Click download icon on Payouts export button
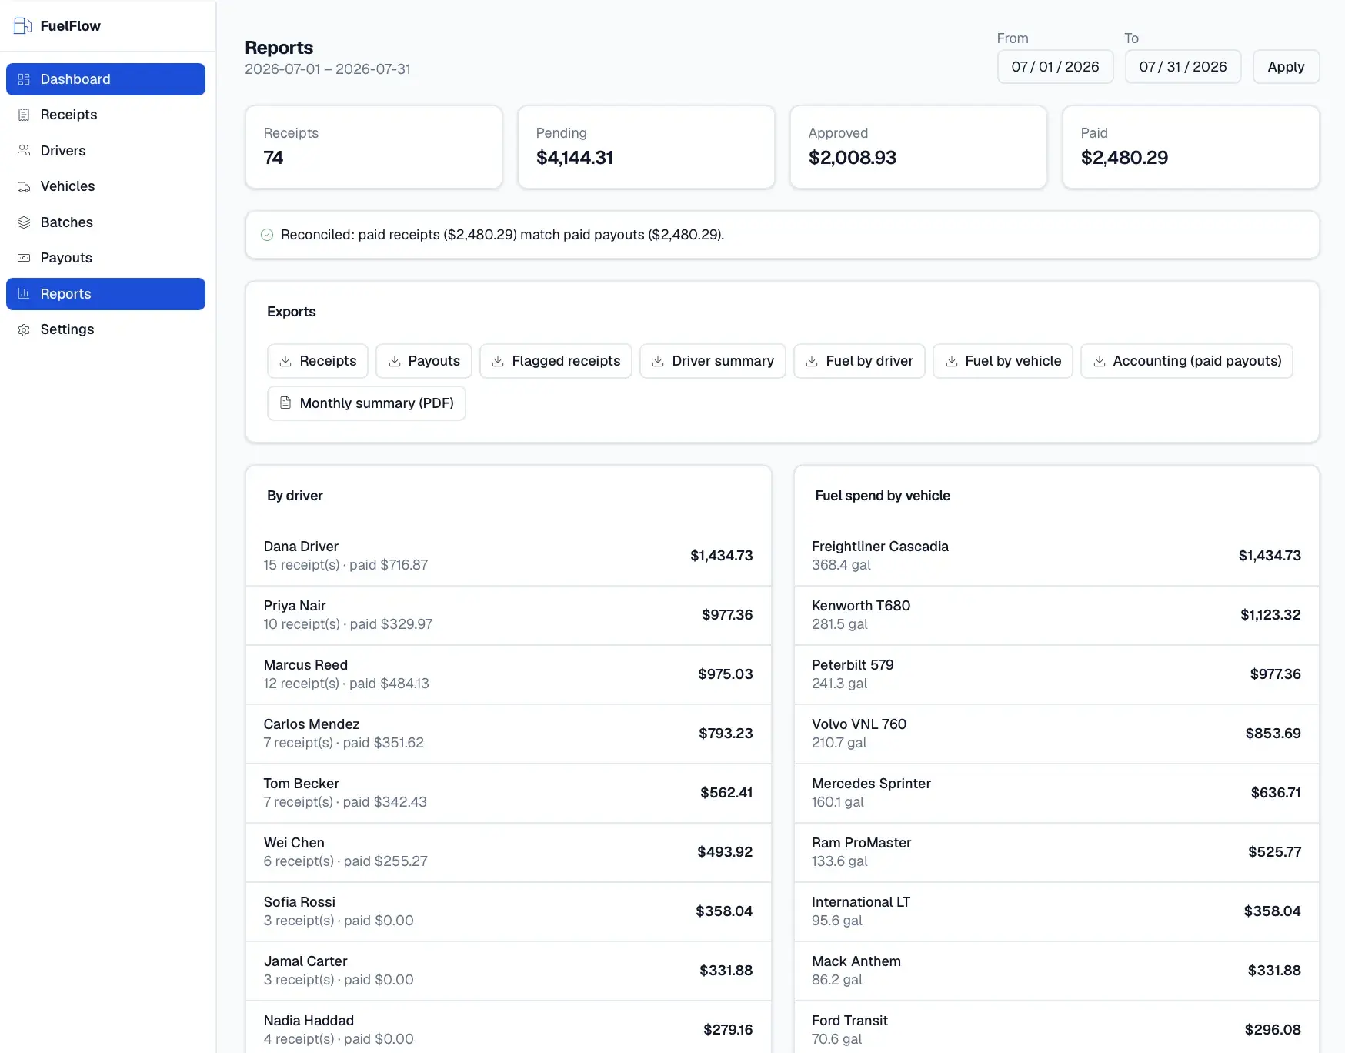Image resolution: width=1345 pixels, height=1053 pixels. coord(395,361)
